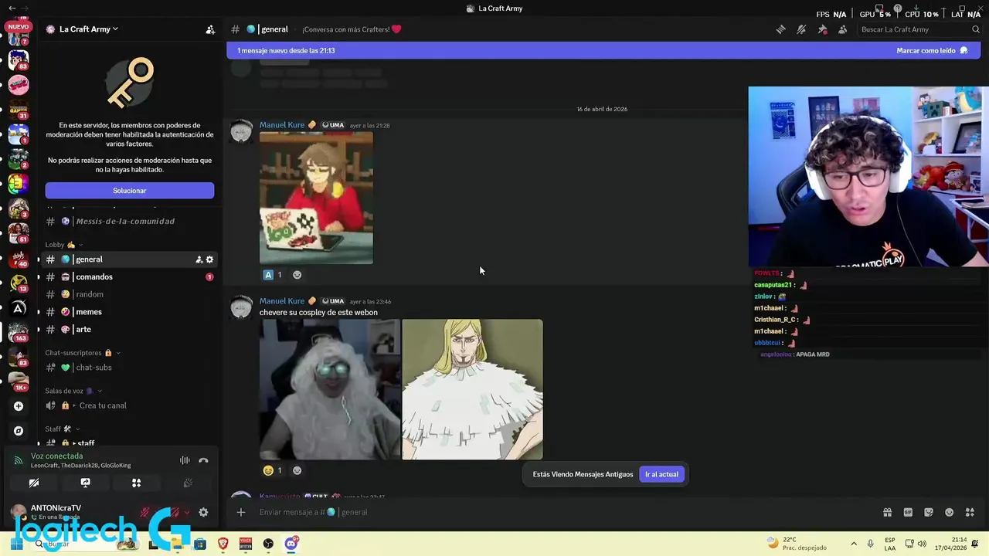989x556 pixels.
Task: Open the animated laptop girl GIF
Action: coord(316,198)
